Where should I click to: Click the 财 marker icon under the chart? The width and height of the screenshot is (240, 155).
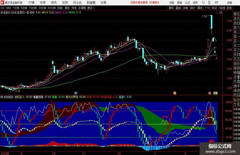[76, 93]
